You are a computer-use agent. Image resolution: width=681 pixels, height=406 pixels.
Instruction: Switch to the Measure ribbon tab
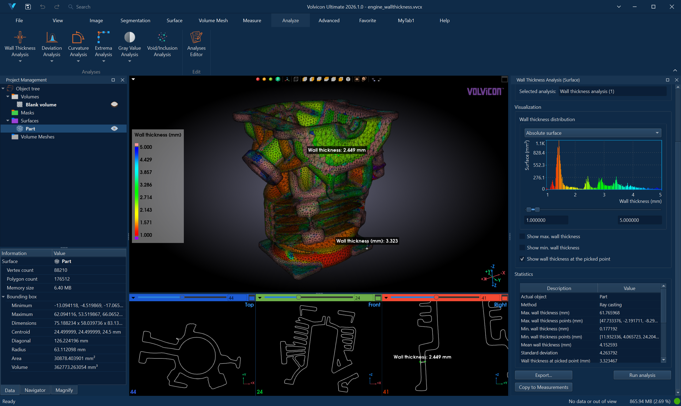[252, 20]
